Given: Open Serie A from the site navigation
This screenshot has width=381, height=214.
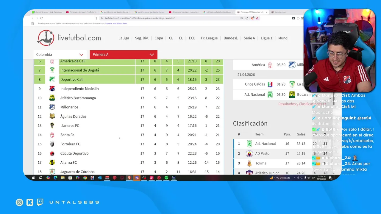Looking at the screenshot, I should [x=249, y=38].
